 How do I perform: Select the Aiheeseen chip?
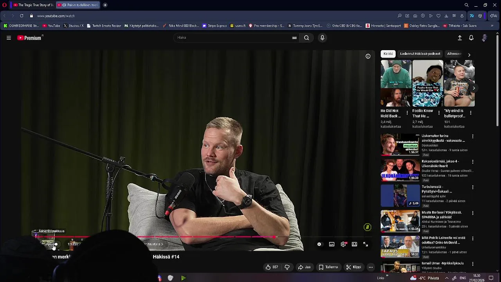[x=454, y=54]
